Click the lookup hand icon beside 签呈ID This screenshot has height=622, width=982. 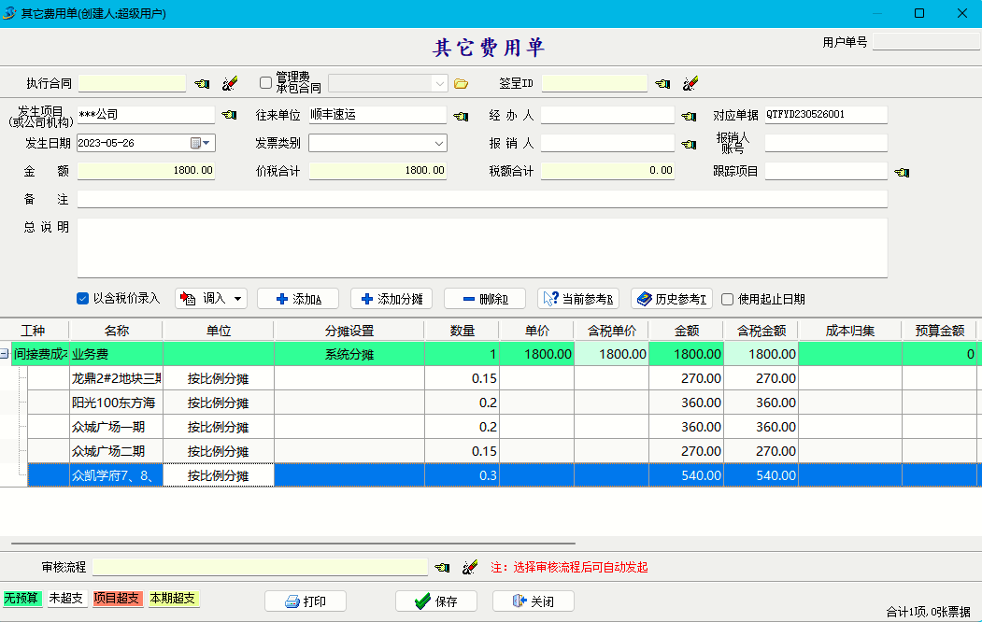(x=662, y=84)
